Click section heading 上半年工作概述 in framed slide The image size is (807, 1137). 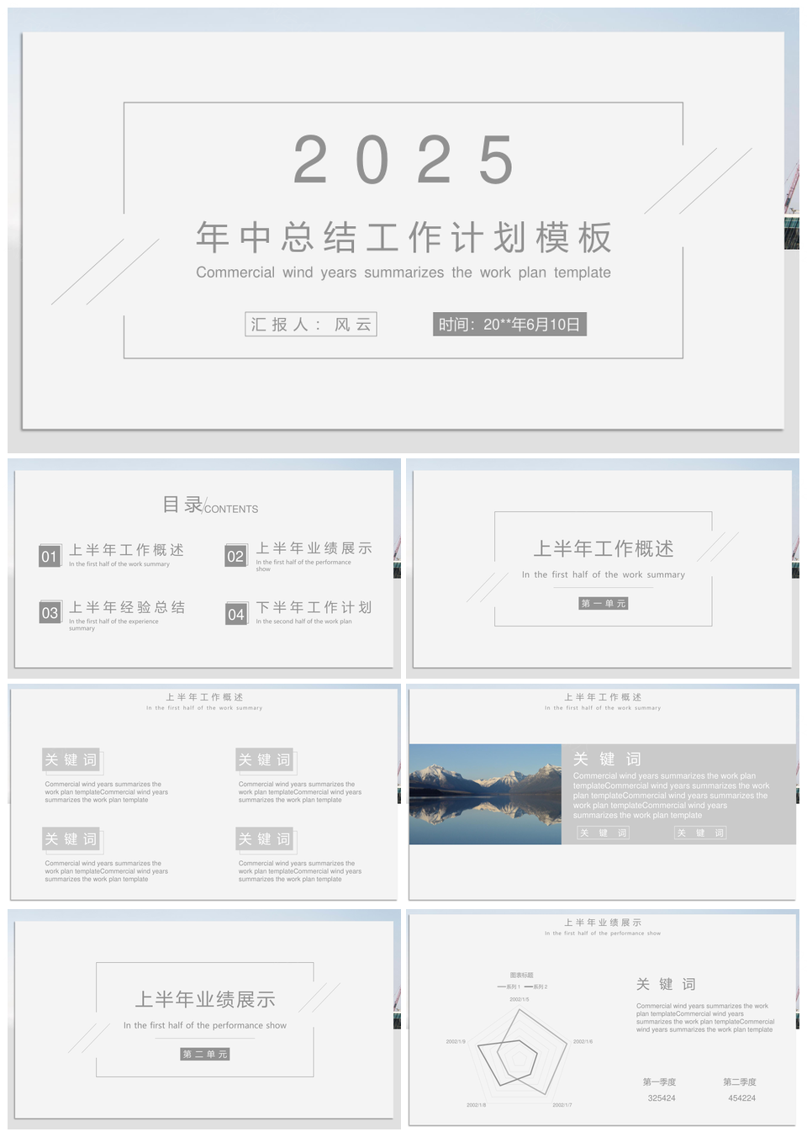click(x=604, y=549)
